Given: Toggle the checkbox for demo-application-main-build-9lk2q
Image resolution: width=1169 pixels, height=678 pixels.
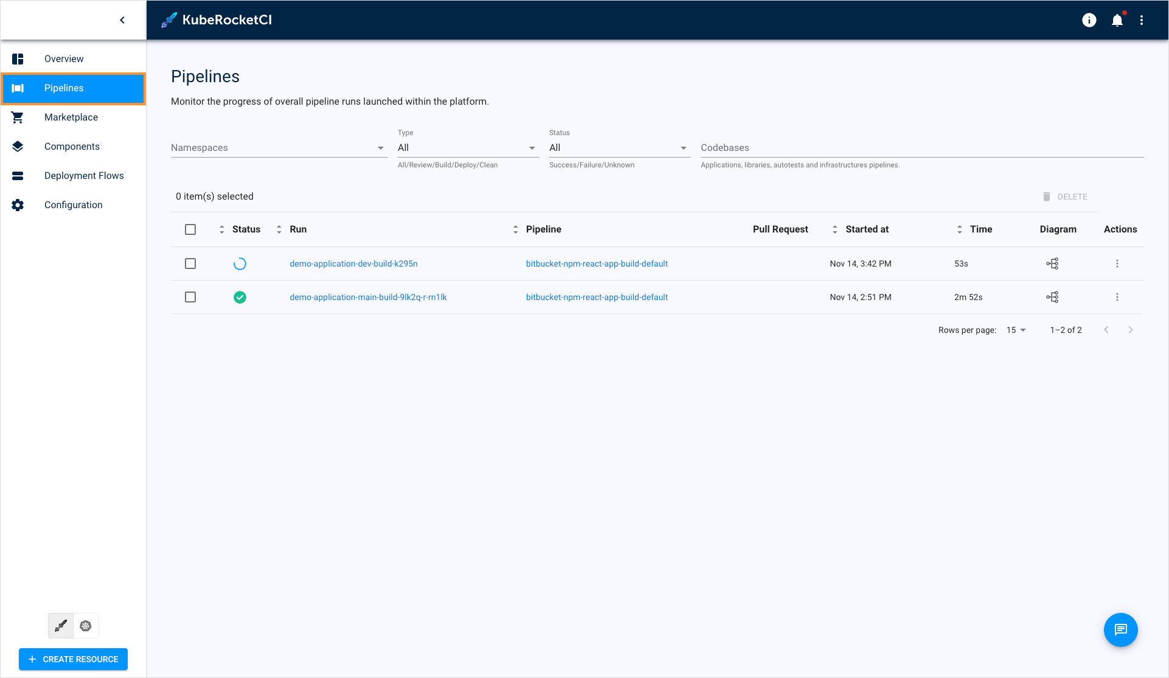Looking at the screenshot, I should 191,297.
